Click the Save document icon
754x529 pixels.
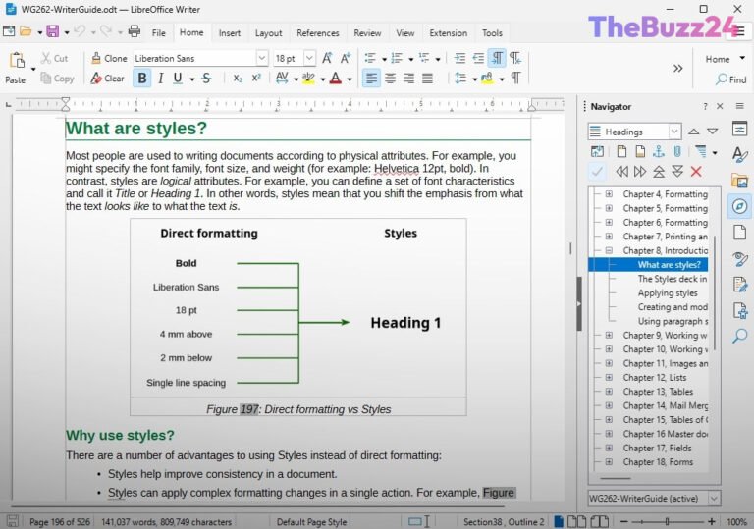pos(52,31)
